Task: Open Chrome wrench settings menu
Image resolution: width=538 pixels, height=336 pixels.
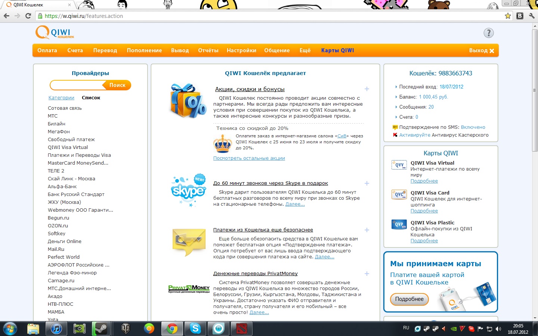Action: [532, 16]
